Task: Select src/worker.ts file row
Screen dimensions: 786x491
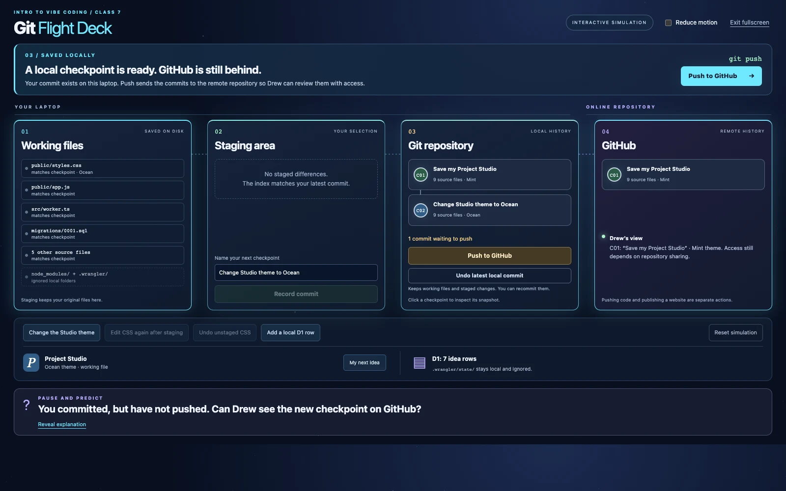Action: click(103, 212)
